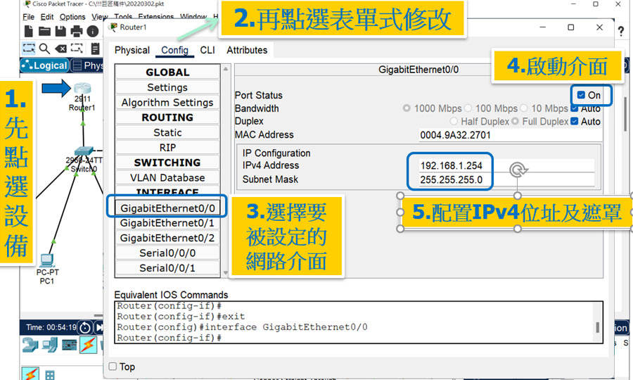Select the Connections subcategory lightning icon
Screen dimensions: 633x380
[x=30, y=374]
